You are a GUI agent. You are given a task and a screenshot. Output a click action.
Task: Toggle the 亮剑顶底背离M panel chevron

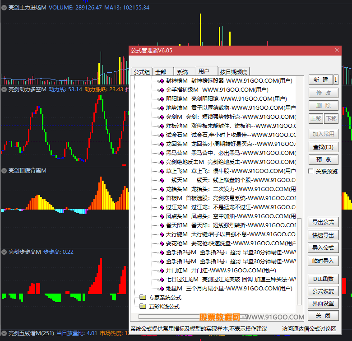pyautogui.click(x=4, y=171)
